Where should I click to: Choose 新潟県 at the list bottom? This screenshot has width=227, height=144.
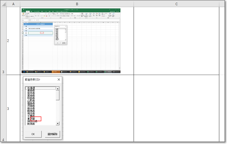pos(31,124)
